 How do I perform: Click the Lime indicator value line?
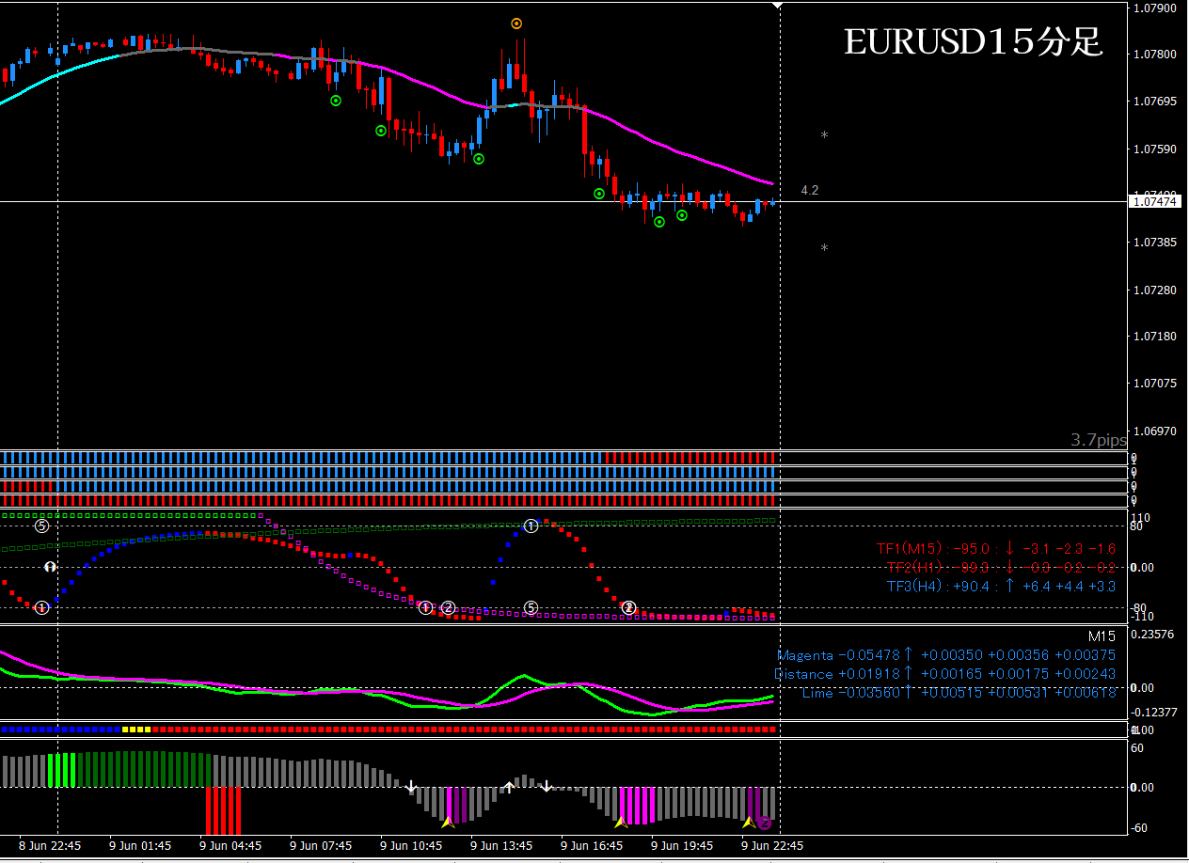coord(959,693)
